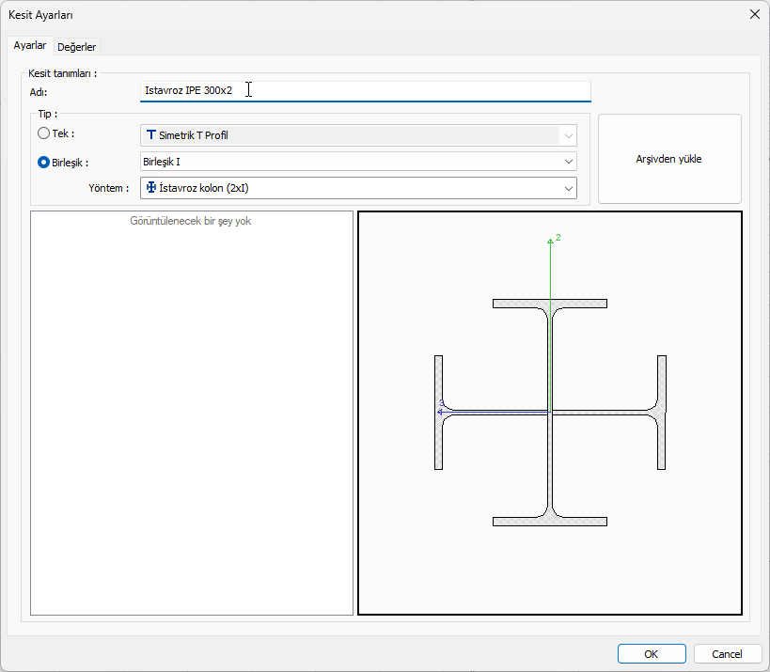Select the Birleşik radio button
The image size is (770, 672).
pos(43,162)
